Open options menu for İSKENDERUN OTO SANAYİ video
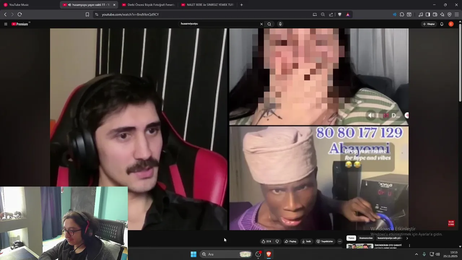The height and width of the screenshot is (260, 462). [x=409, y=246]
